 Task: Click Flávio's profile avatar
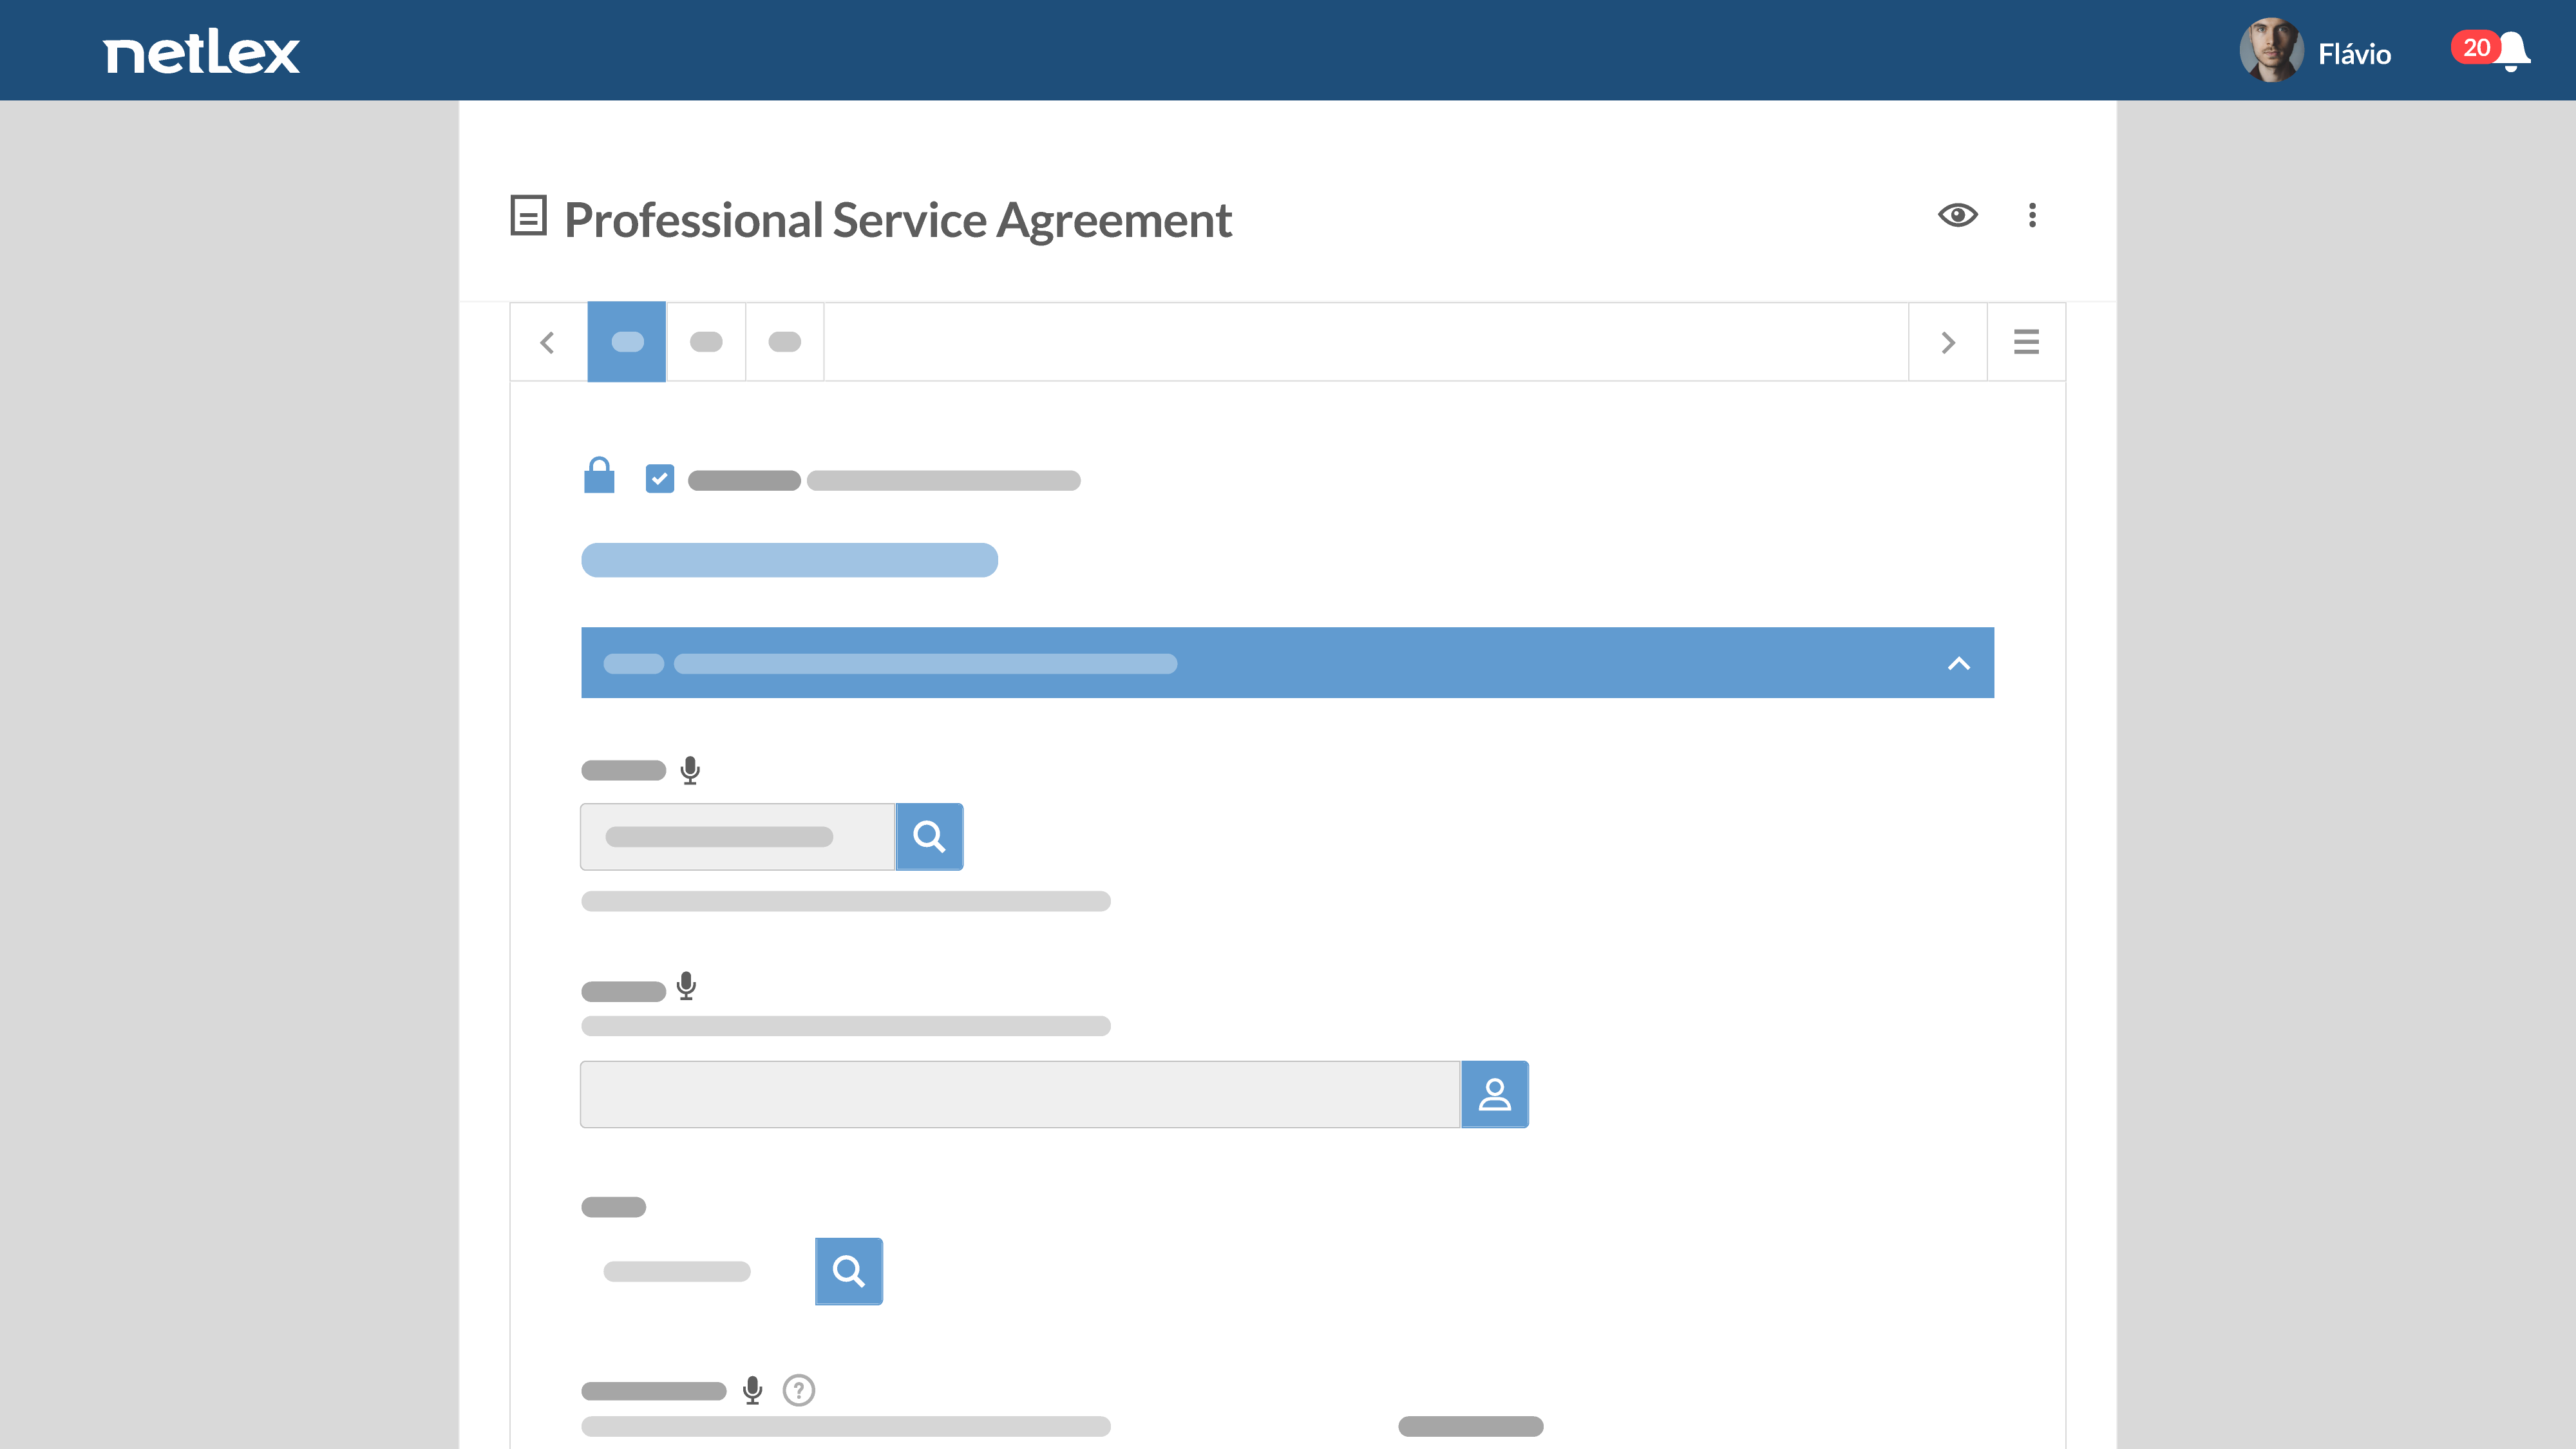coord(2270,50)
